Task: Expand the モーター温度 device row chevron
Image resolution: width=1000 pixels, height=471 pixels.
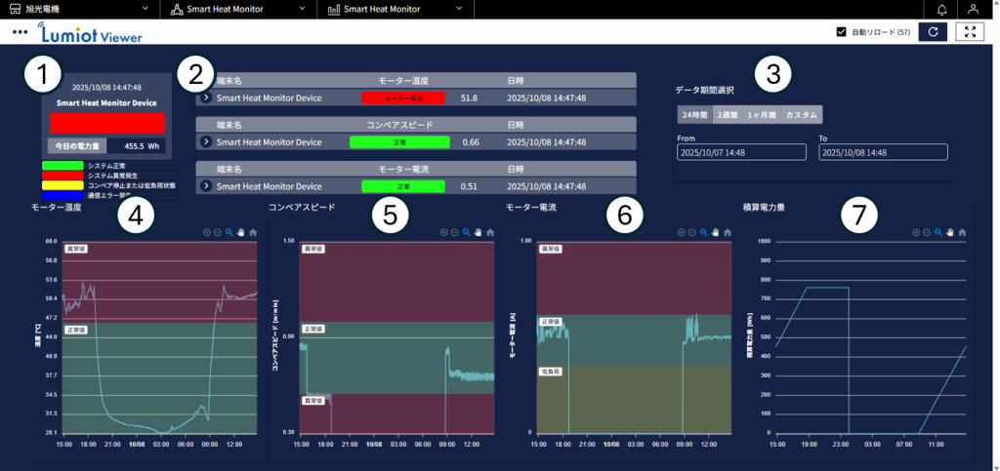Action: (206, 98)
